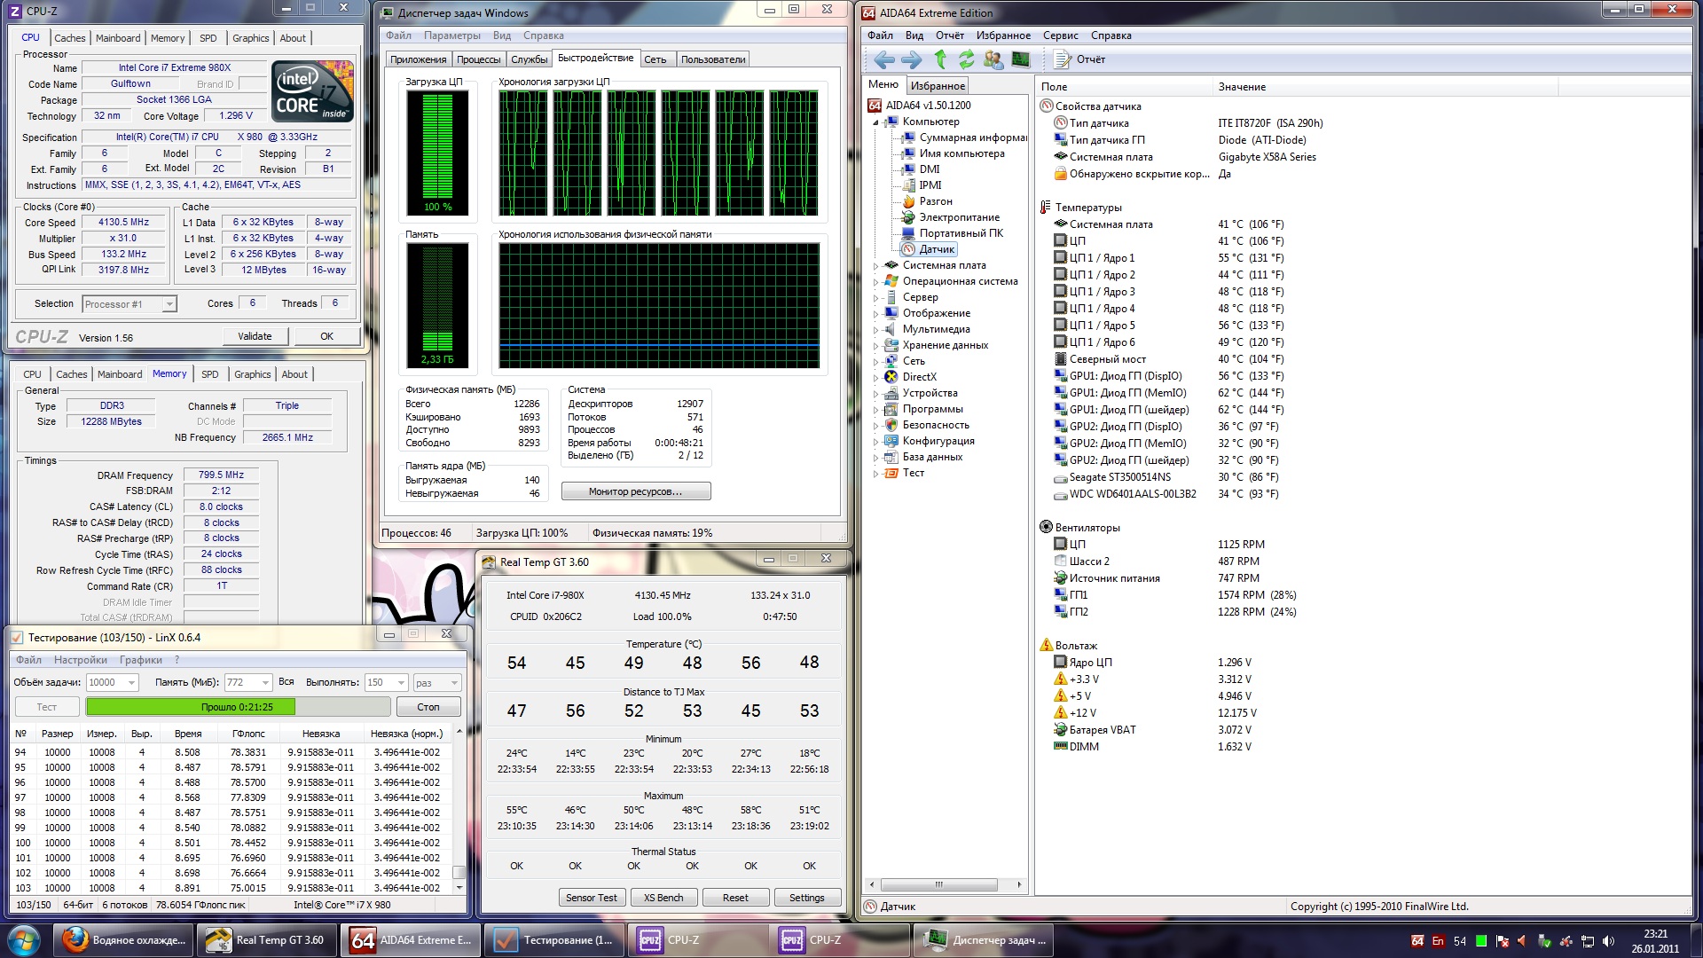Open the Избранное tab in AIDA64 side panel
The image size is (1703, 958).
938,86
